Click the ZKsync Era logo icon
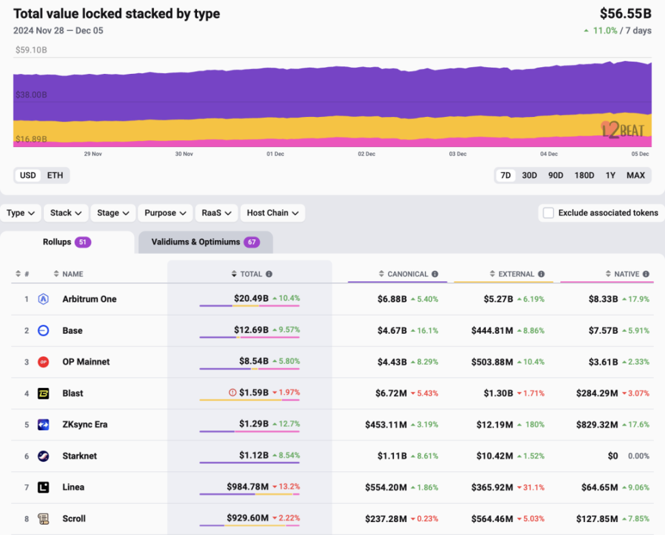The image size is (665, 535). (43, 425)
